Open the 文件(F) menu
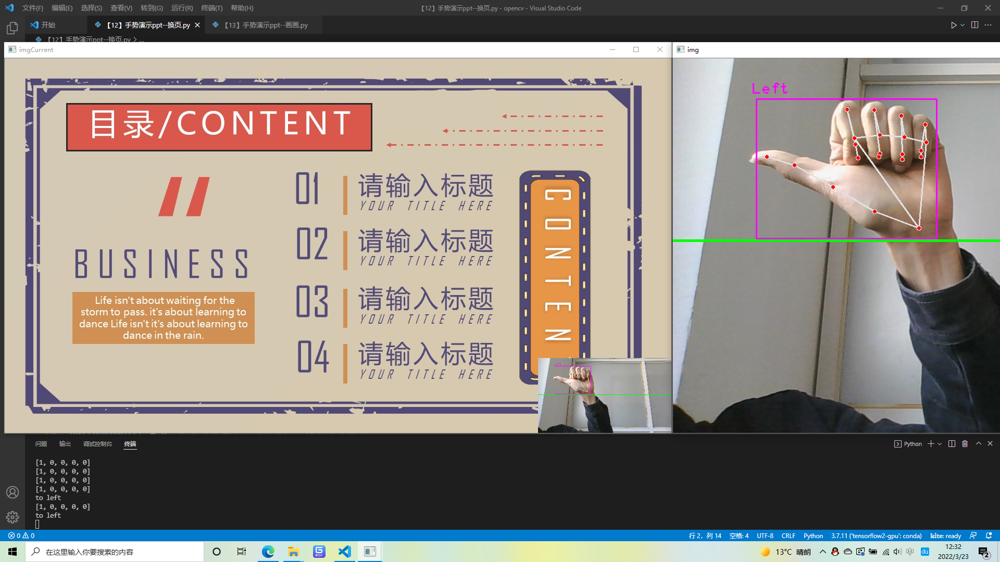The height and width of the screenshot is (562, 1000). pos(32,8)
